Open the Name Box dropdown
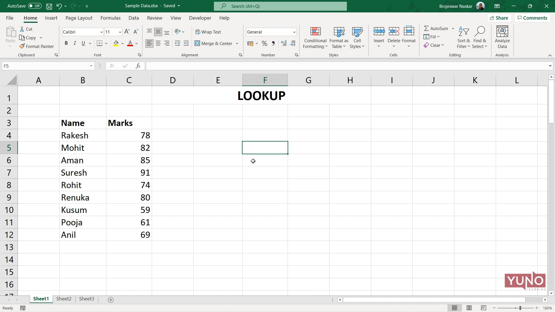Screen dimensions: 555x312 click(91, 66)
